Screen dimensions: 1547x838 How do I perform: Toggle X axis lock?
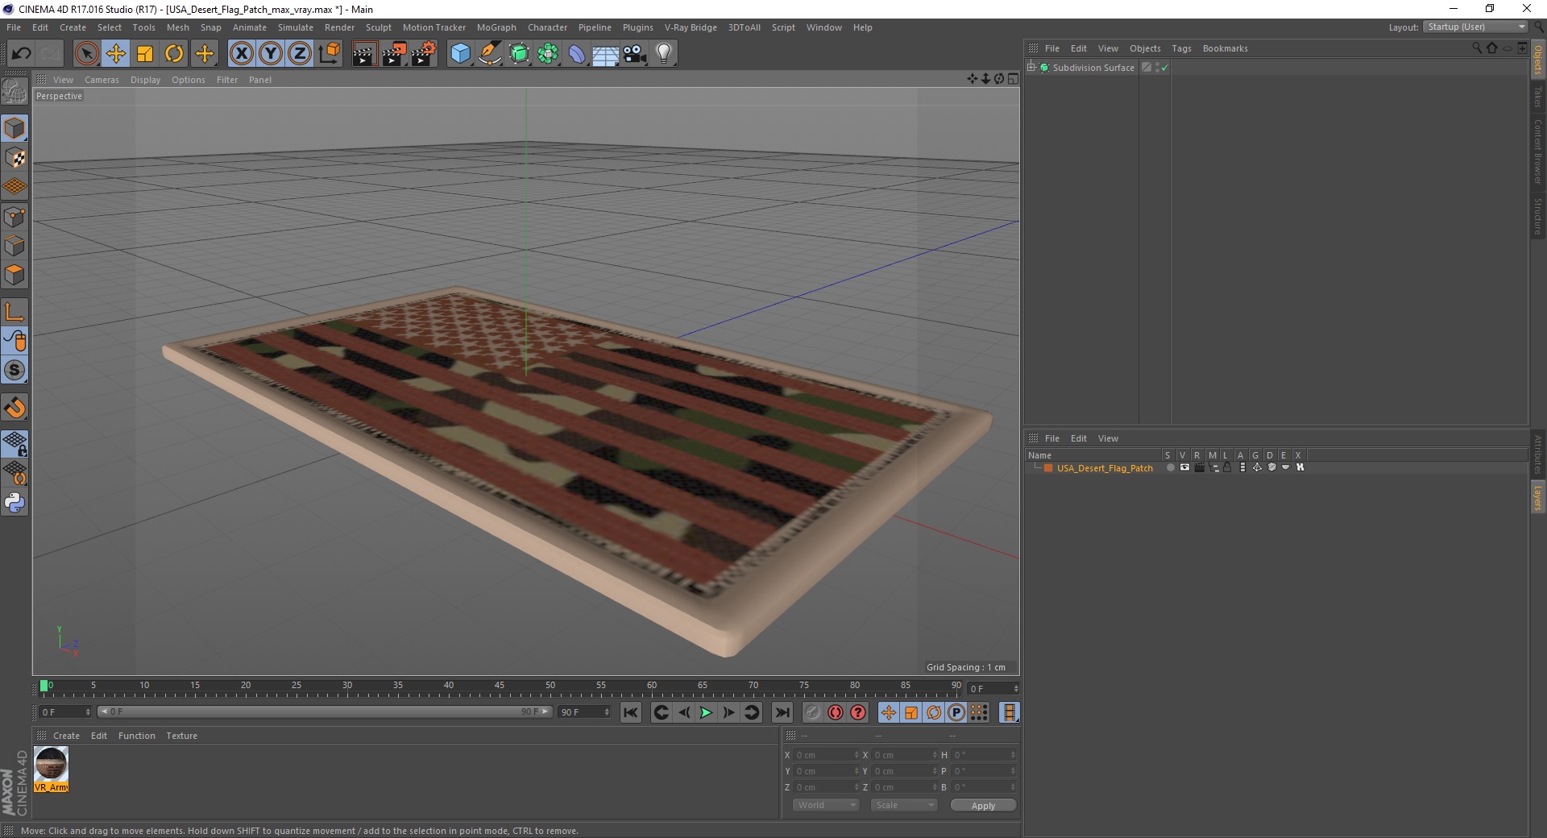[x=241, y=54]
